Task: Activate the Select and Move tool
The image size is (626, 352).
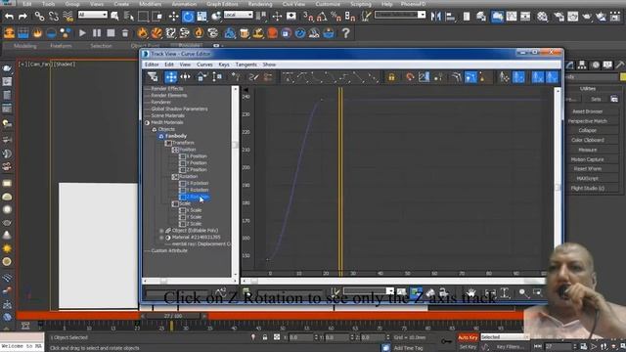Action: [x=174, y=17]
